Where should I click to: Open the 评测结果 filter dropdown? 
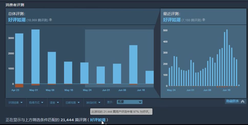pyautogui.click(x=16, y=102)
